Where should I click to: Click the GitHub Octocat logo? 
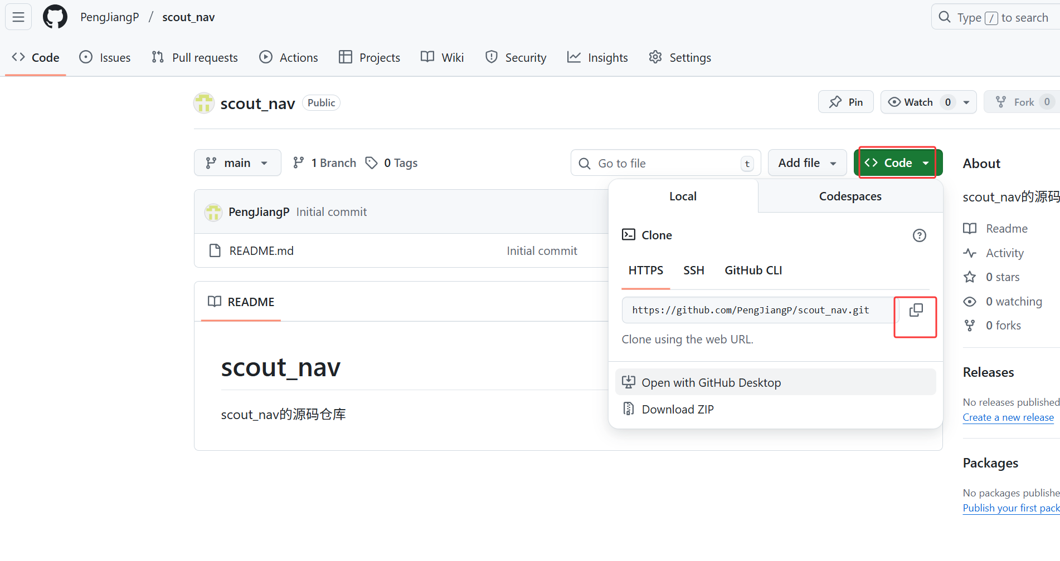[x=55, y=17]
